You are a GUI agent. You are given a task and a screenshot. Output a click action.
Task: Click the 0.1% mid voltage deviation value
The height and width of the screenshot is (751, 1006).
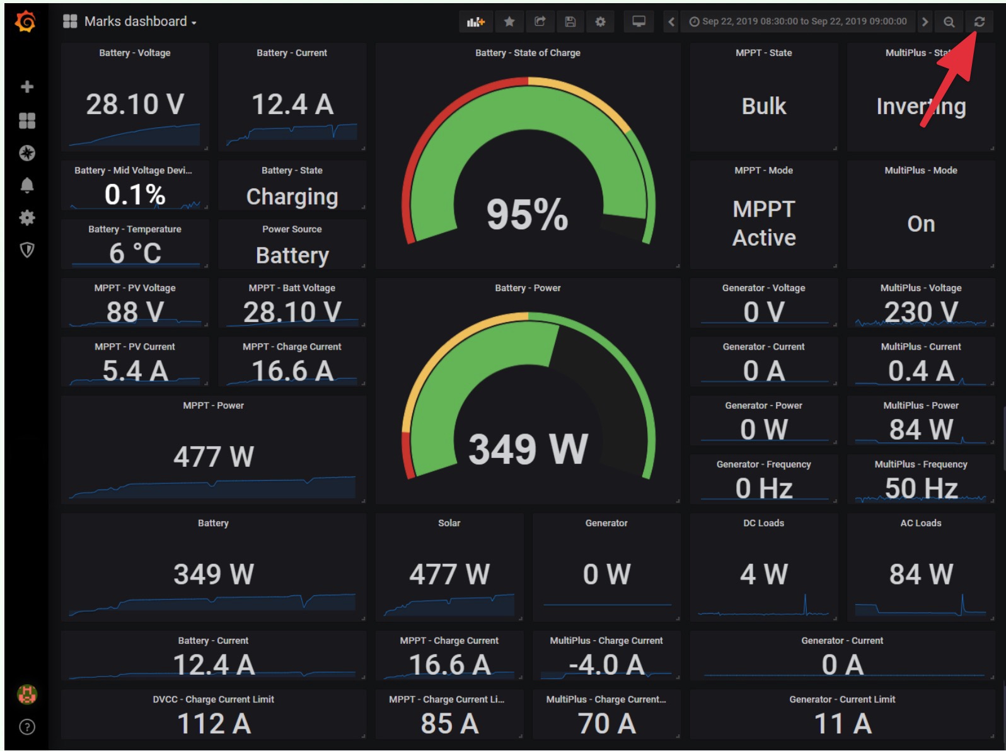[135, 195]
